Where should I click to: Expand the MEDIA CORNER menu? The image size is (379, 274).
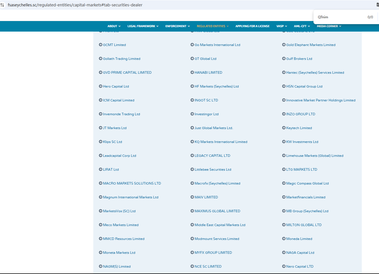pyautogui.click(x=329, y=26)
